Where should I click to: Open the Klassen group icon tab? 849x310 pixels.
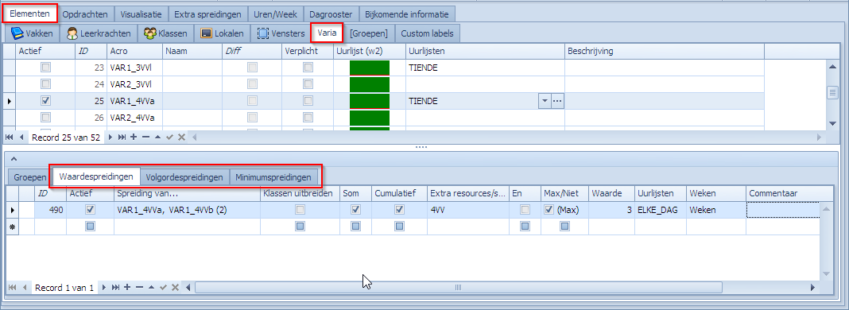[x=165, y=33]
